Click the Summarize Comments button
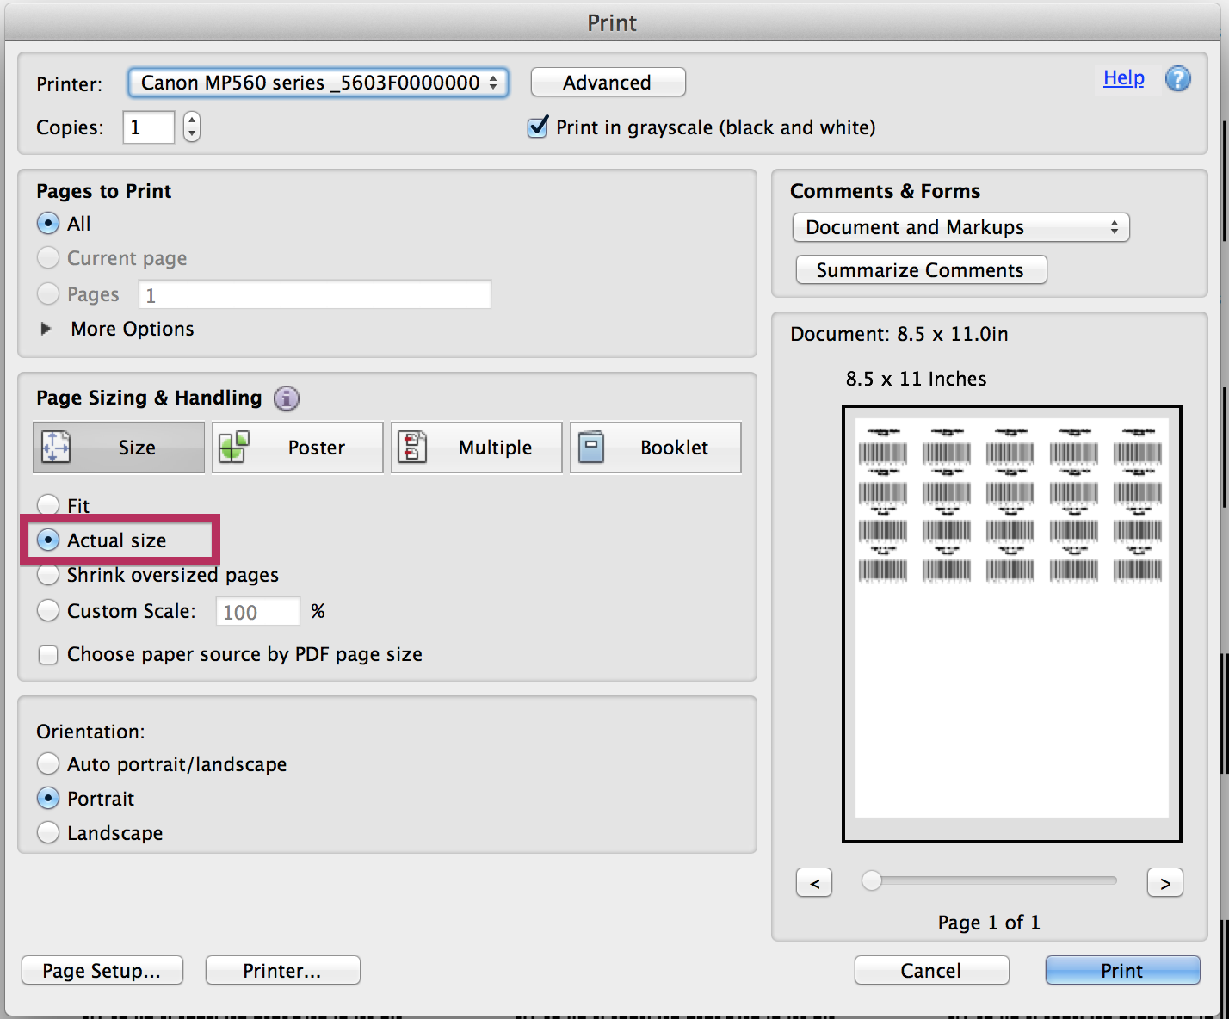 [920, 269]
